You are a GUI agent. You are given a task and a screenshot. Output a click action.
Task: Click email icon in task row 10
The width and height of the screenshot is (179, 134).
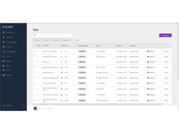pyautogui.click(x=62, y=100)
